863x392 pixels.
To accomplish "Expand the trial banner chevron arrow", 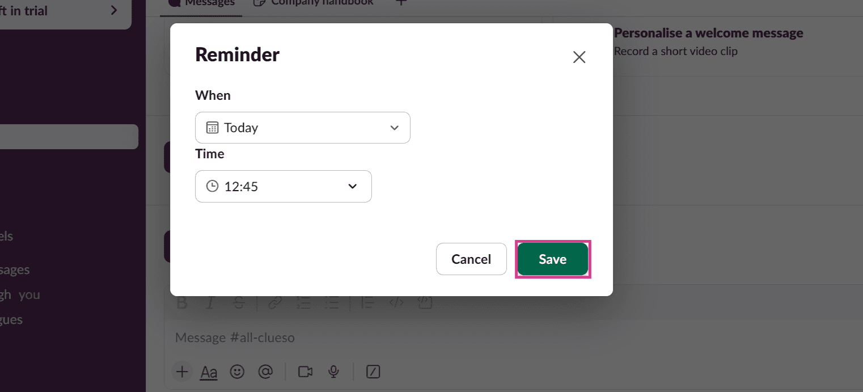I will 113,10.
